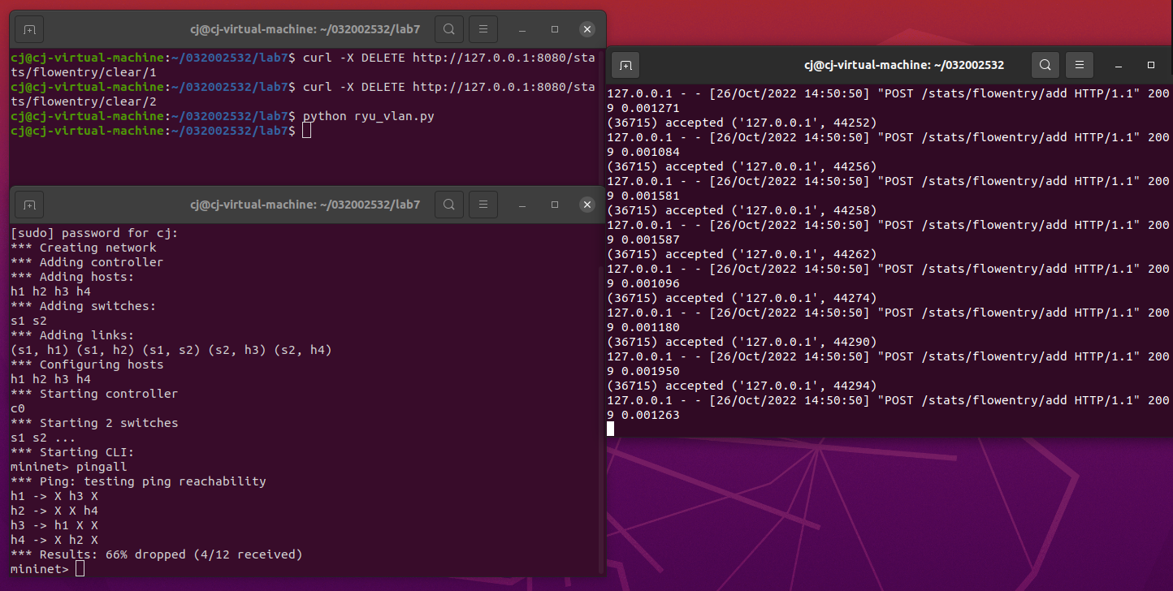Open hamburger menu in the ~/032002532 log terminal

pos(1080,65)
